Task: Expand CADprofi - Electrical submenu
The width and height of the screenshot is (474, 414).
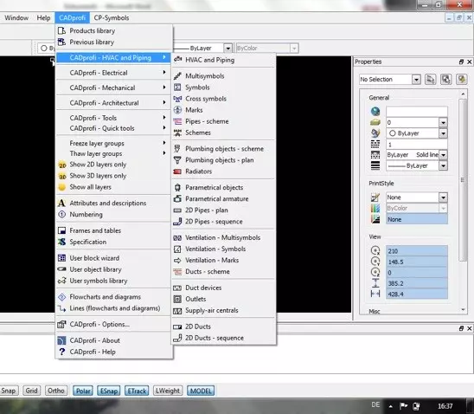Action: click(113, 73)
